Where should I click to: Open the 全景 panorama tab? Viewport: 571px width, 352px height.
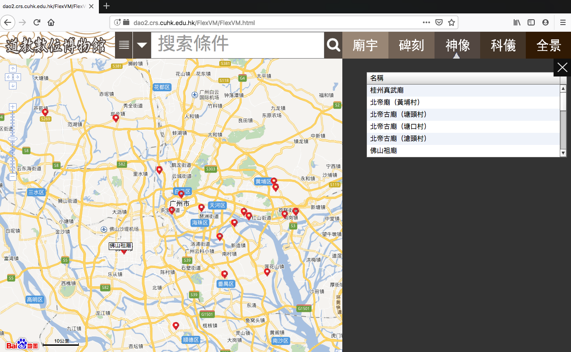549,45
